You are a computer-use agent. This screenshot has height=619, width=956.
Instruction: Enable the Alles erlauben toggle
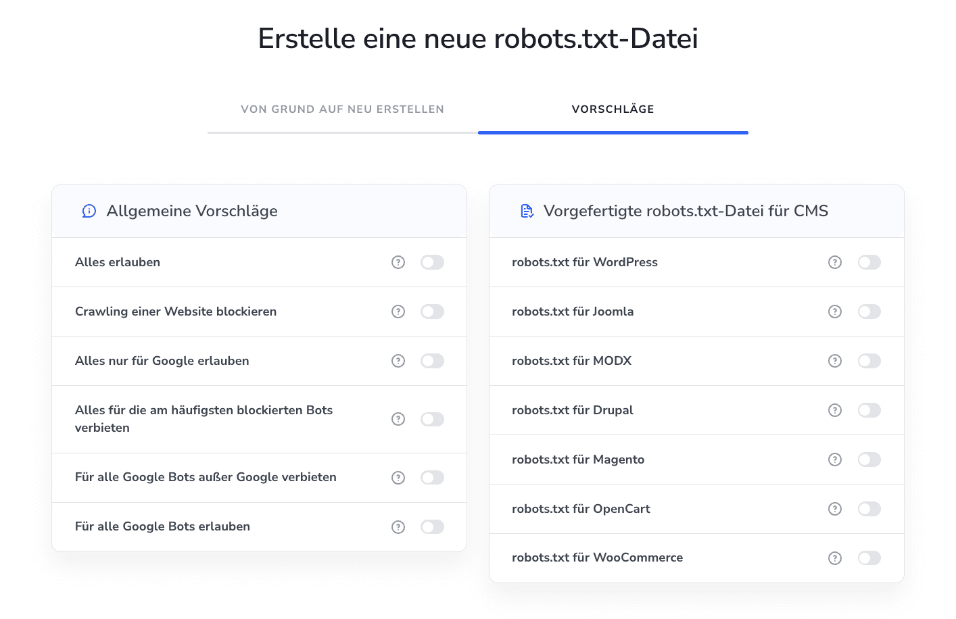point(432,262)
